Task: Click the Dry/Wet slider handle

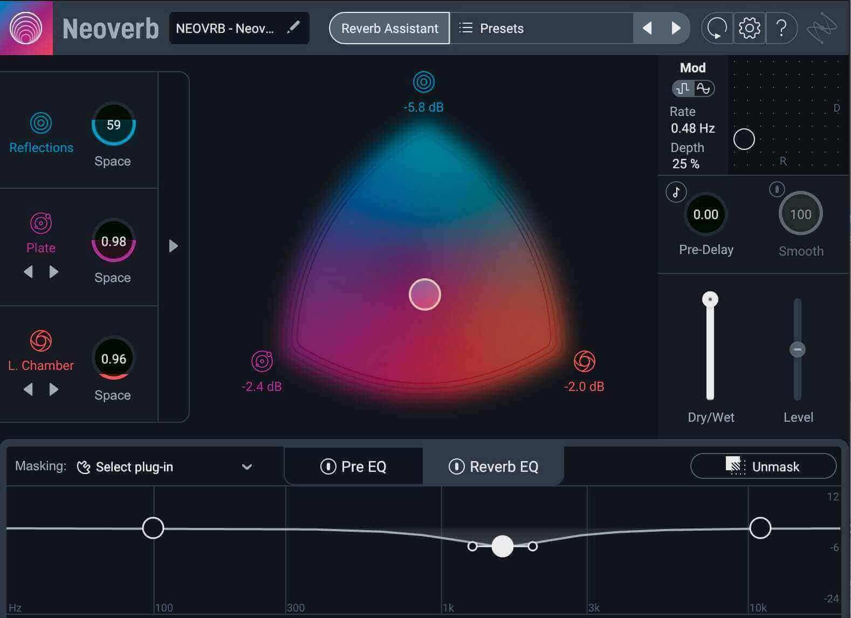Action: coord(710,299)
